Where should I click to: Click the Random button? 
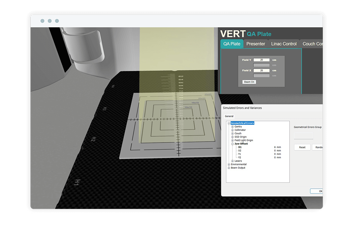point(318,147)
